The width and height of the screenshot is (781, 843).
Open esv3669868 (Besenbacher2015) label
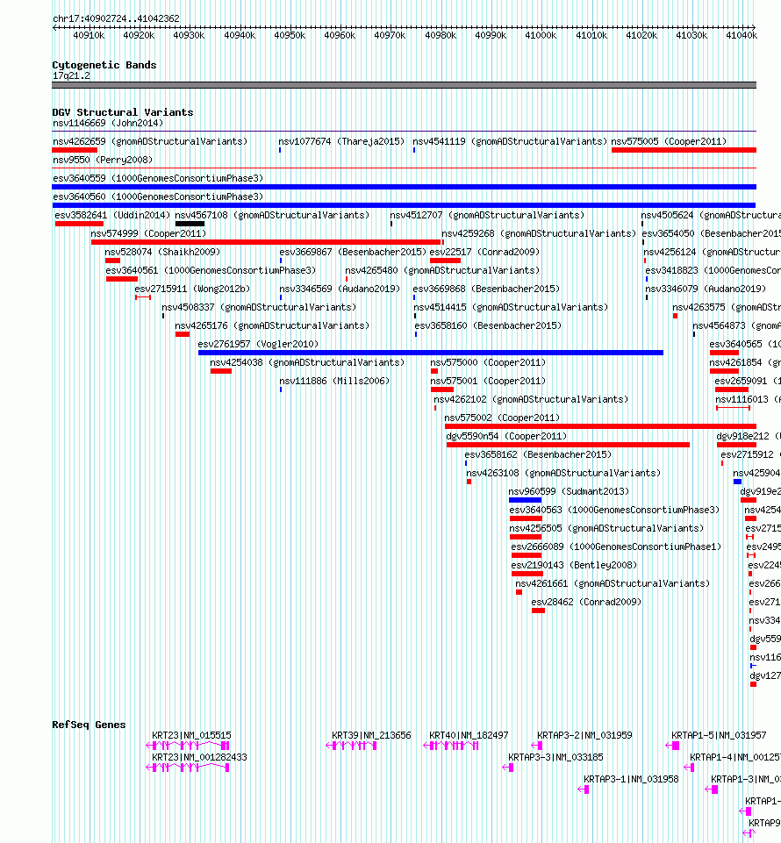(486, 289)
